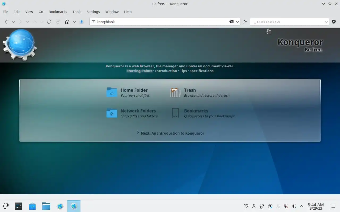
Task: Open the Home Folder icon
Action: click(112, 92)
